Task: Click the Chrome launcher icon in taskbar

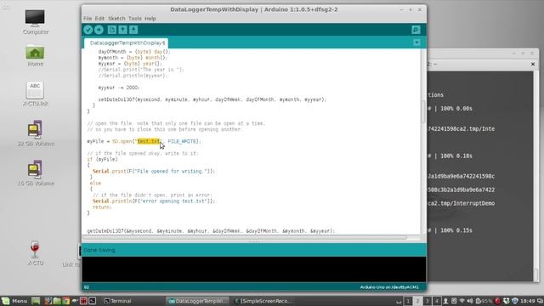Action: coord(65,301)
